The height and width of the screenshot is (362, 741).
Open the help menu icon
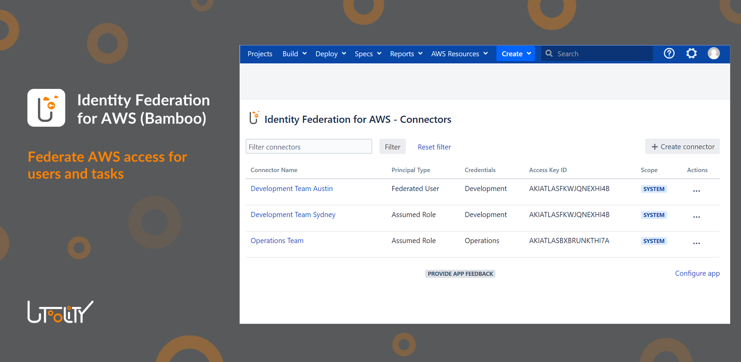669,53
